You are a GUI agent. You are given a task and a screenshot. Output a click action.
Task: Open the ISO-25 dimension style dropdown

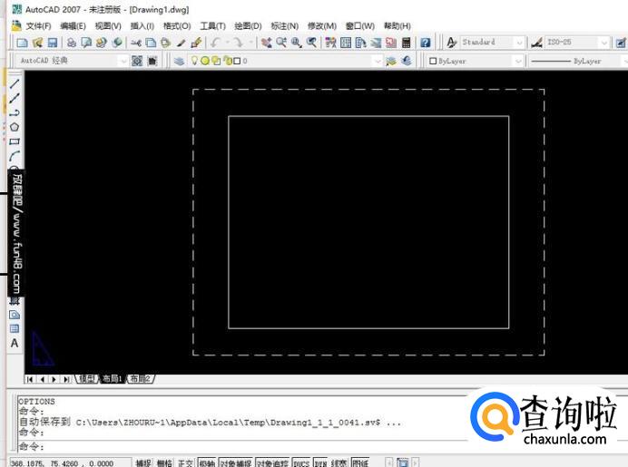click(603, 43)
